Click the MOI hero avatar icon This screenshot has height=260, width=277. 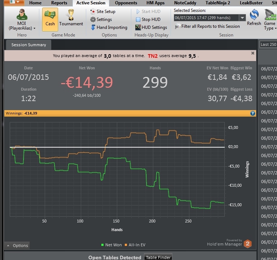tap(22, 14)
